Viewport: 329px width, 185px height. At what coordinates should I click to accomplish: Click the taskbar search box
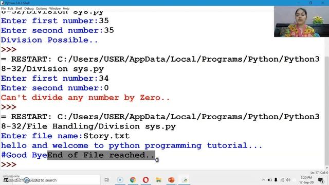(57, 180)
